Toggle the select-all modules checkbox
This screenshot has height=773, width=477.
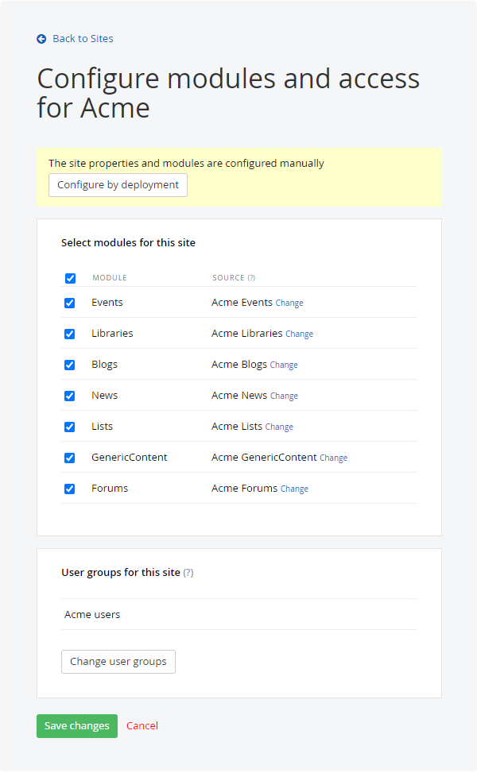click(70, 278)
